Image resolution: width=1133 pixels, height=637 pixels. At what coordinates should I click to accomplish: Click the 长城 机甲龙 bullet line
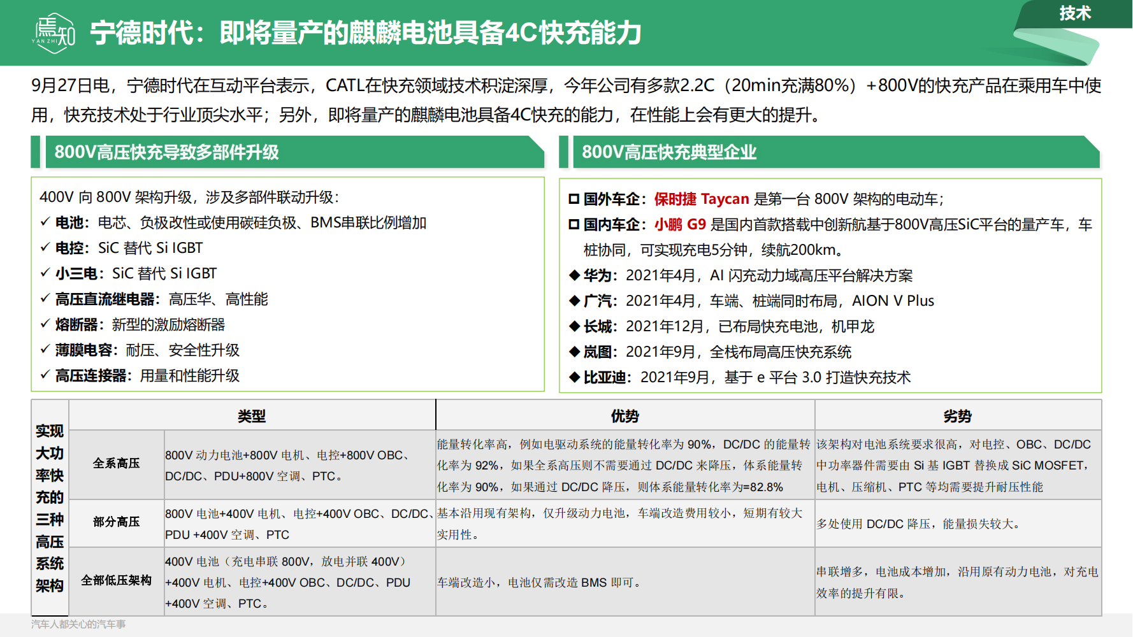(x=721, y=326)
